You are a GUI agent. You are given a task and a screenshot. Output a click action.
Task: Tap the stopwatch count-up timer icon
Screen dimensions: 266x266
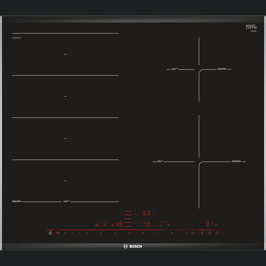[x=217, y=233]
